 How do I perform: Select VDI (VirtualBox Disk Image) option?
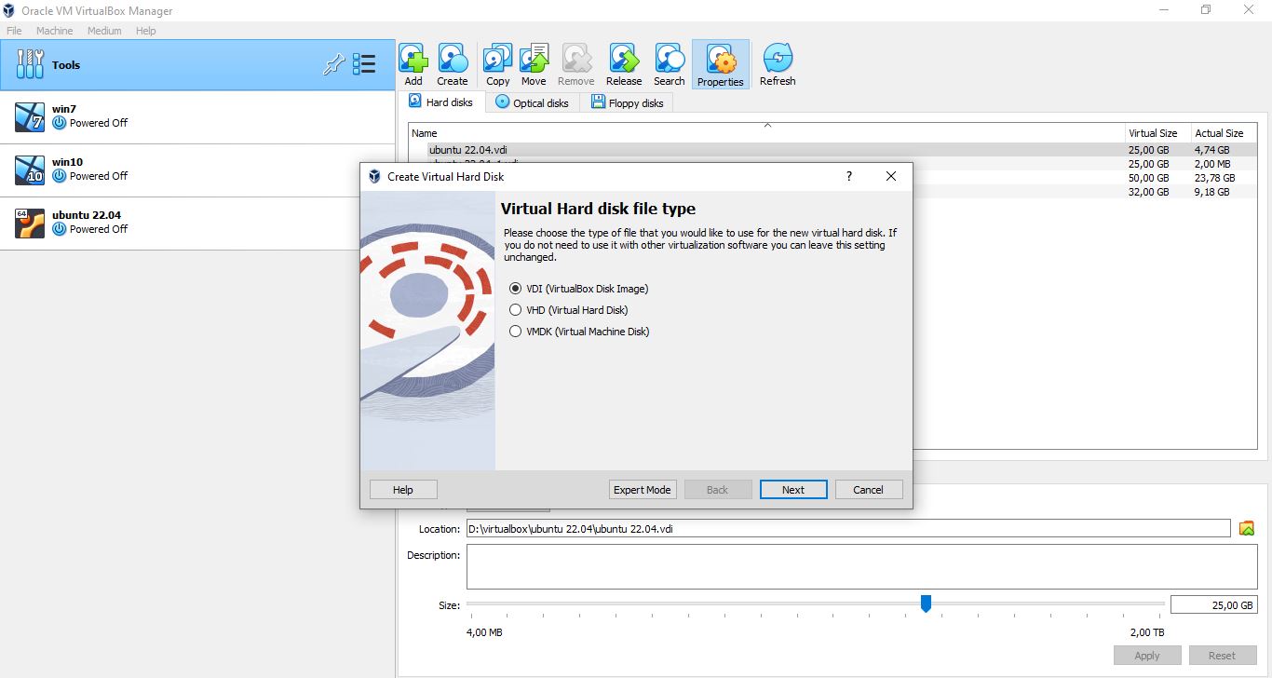579,289
